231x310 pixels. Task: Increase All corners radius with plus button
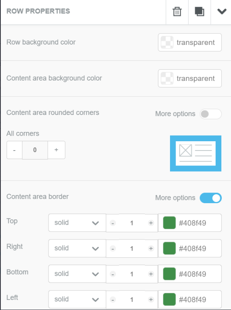57,150
